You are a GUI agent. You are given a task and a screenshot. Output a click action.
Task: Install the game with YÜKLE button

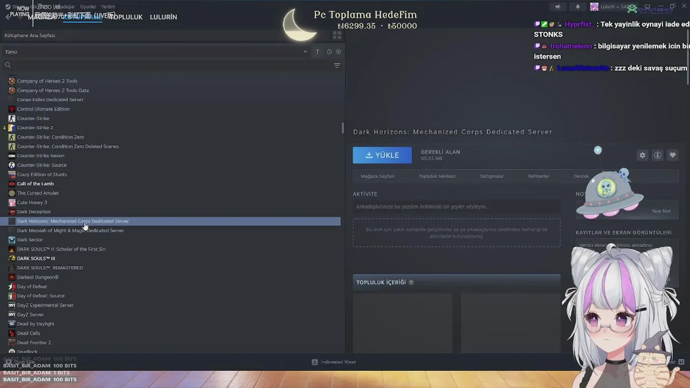point(382,155)
